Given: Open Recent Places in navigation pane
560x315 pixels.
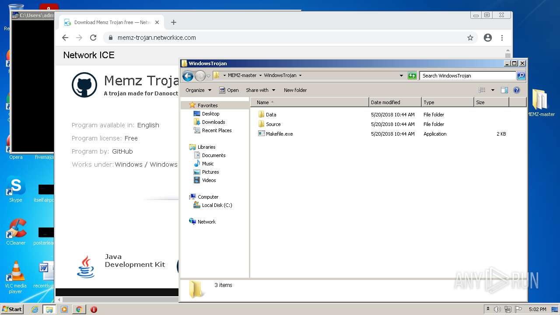Looking at the screenshot, I should click(x=217, y=130).
